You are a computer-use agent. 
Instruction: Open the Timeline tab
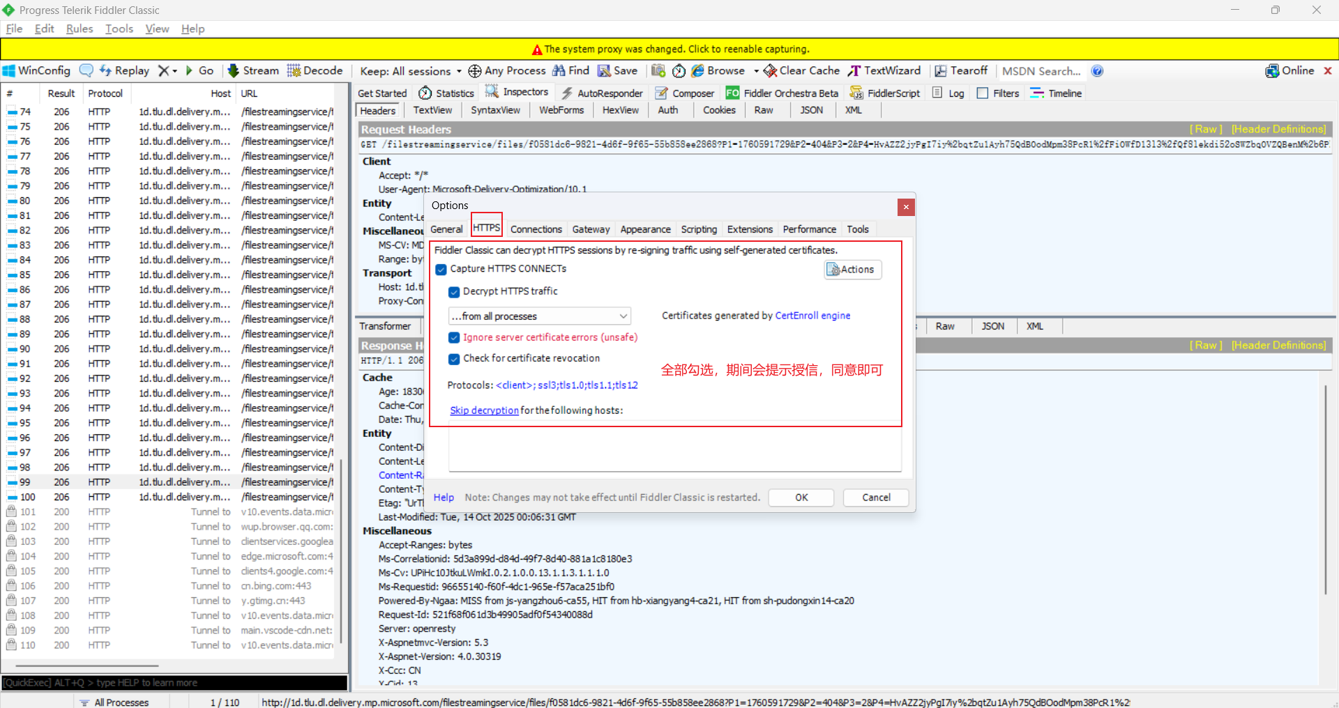pyautogui.click(x=1056, y=93)
